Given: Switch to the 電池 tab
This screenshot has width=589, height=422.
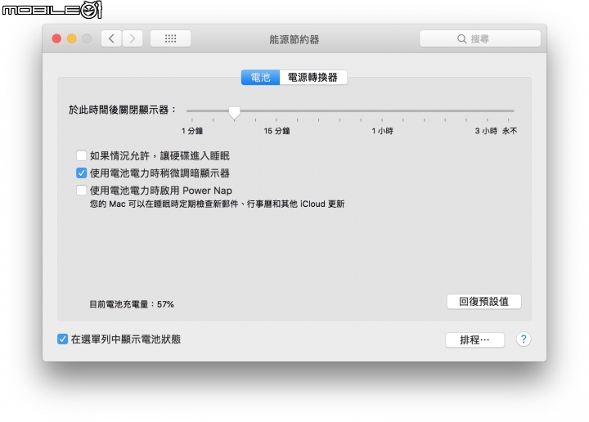Looking at the screenshot, I should pyautogui.click(x=260, y=78).
